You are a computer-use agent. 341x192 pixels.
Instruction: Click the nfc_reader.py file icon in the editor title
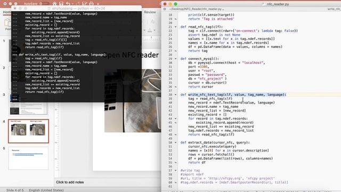tap(264, 4)
